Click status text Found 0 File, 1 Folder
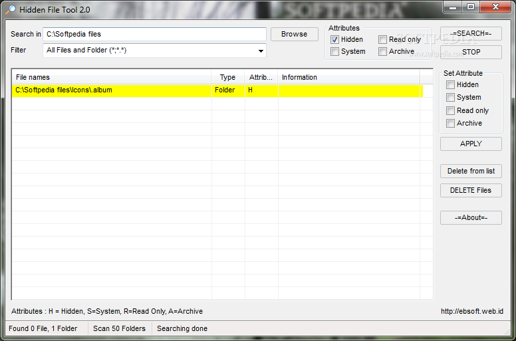Viewport: 516px width, 341px height. click(43, 328)
